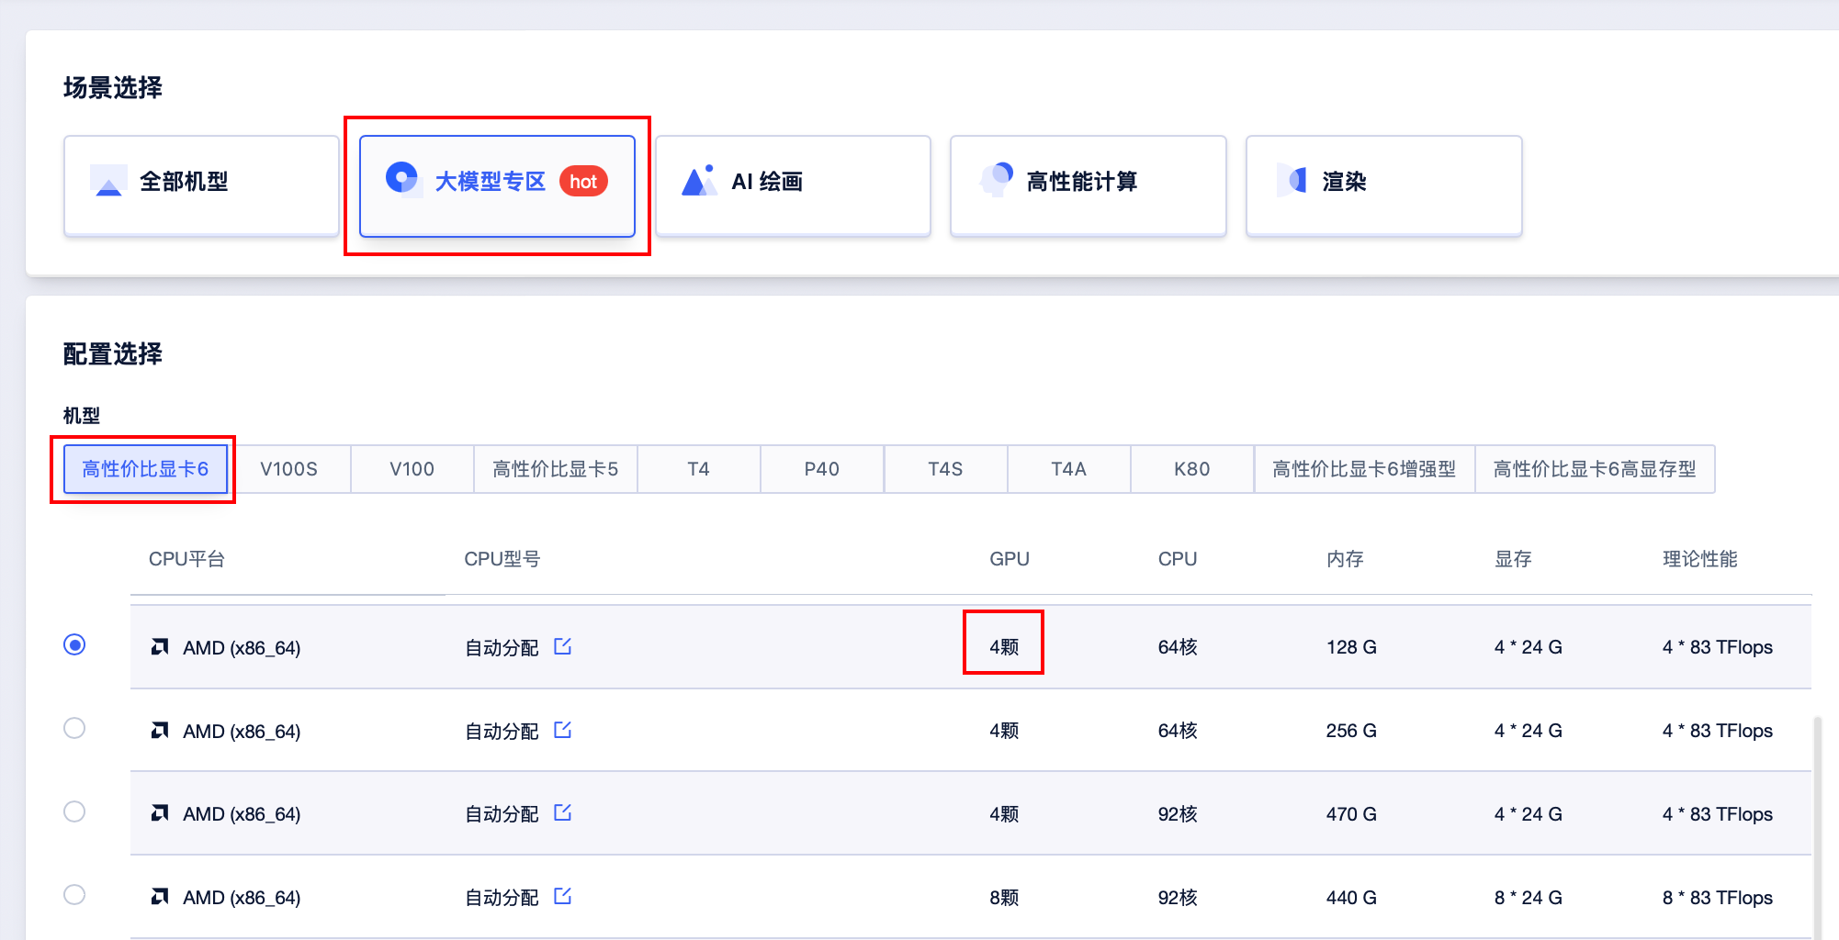Screen dimensions: 1839x940
Task: Open external link icon in 8颗 GPU row
Action: point(563,897)
